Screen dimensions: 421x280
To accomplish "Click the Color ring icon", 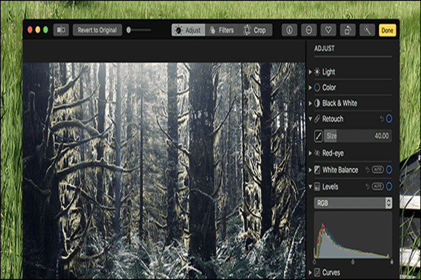I will (x=317, y=87).
